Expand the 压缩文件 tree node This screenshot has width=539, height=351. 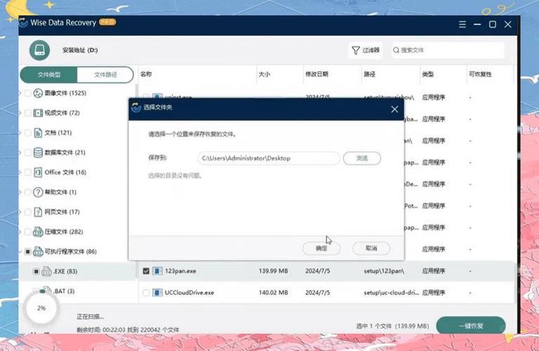[x=20, y=232]
